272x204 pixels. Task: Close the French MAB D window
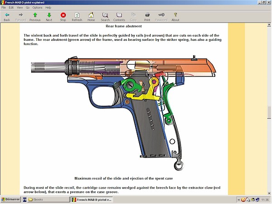click(x=268, y=2)
